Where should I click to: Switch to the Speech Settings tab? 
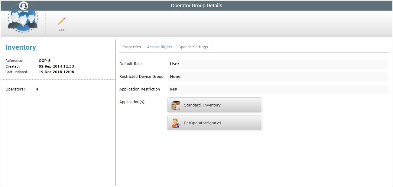coord(193,47)
